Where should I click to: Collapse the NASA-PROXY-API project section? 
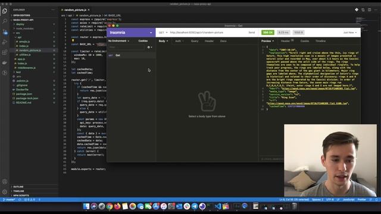pos(23,20)
